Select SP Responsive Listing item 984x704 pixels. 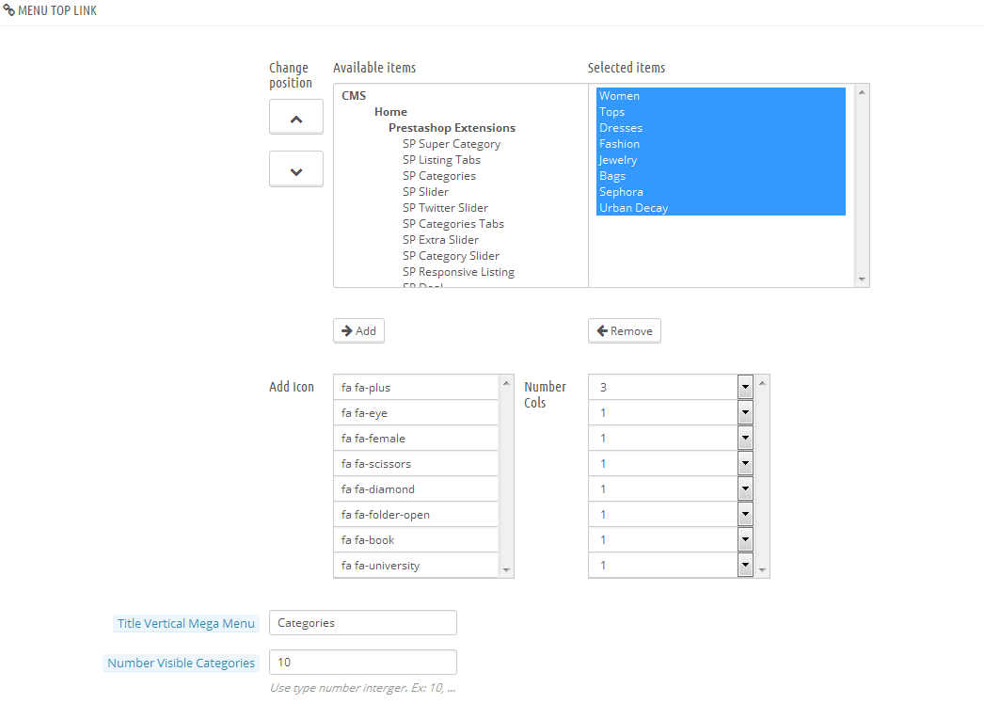point(458,272)
